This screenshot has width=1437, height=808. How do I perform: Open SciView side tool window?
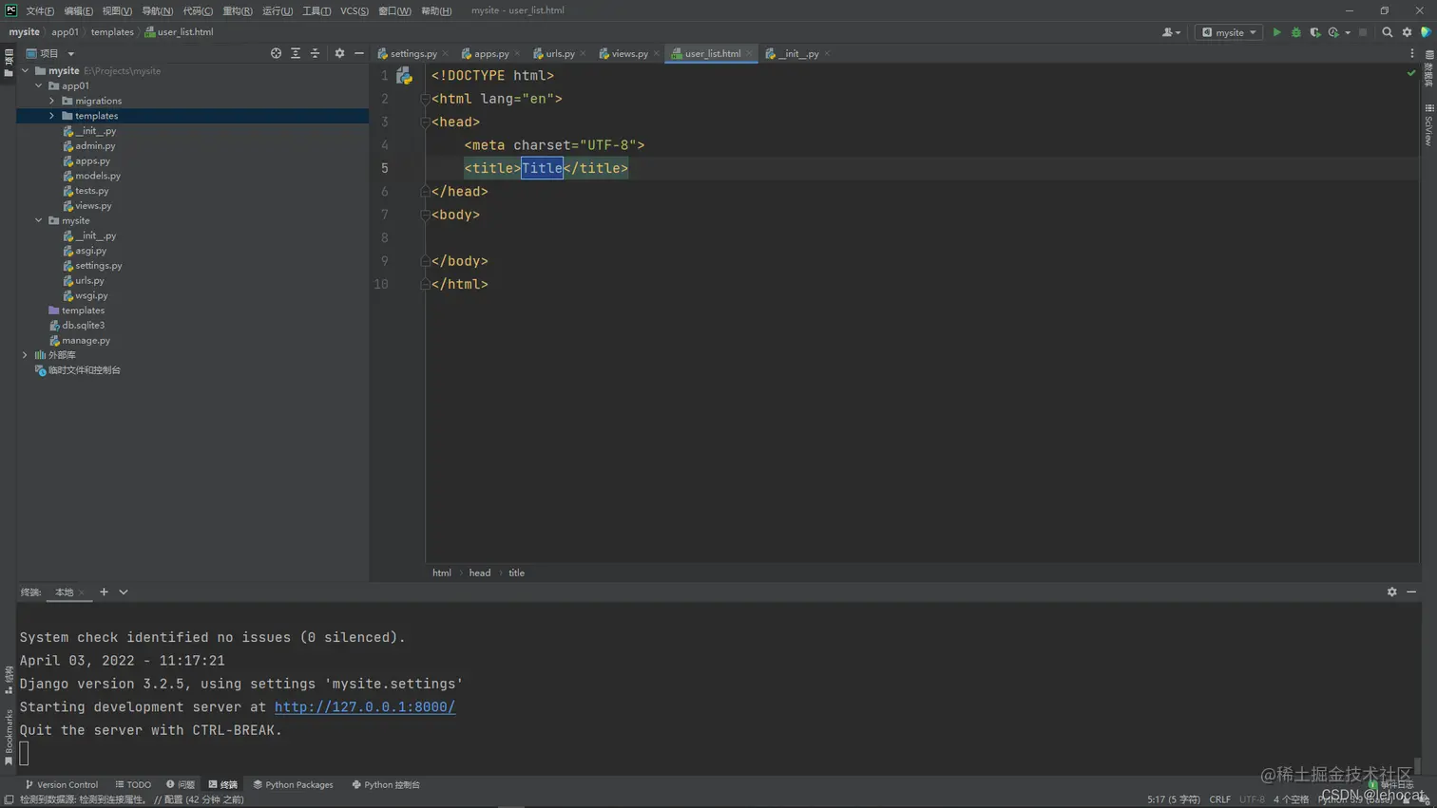(1428, 124)
